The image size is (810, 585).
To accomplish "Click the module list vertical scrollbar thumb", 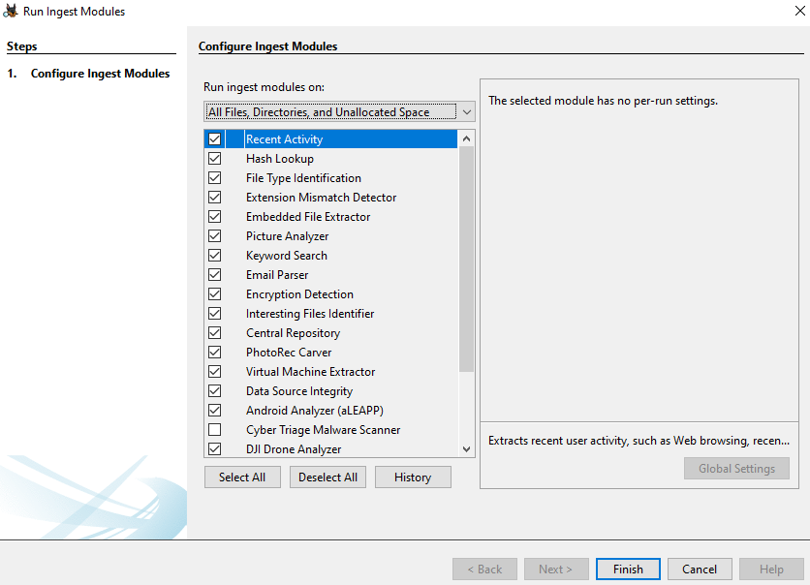I will click(467, 260).
